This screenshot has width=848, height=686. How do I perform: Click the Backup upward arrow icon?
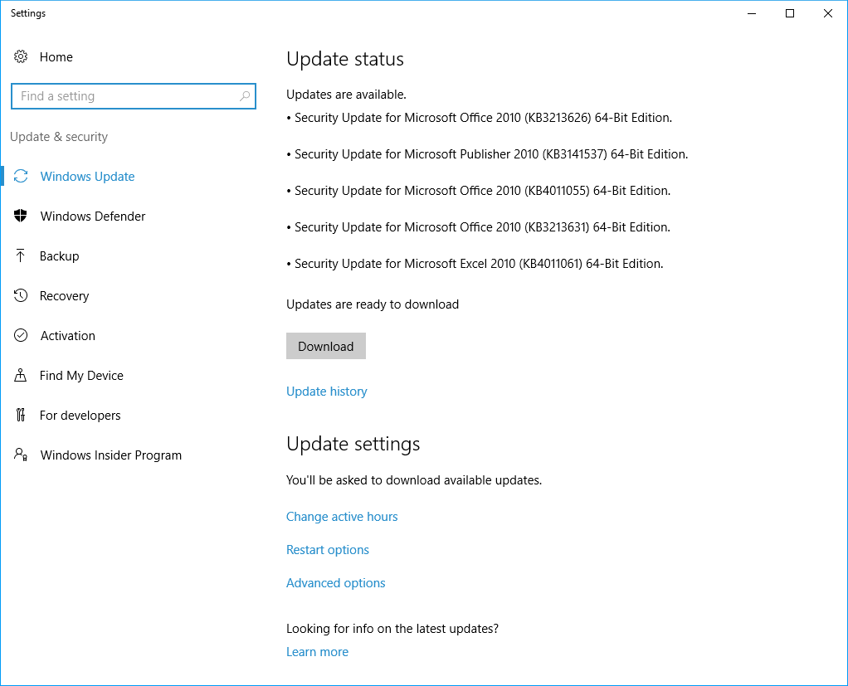(x=21, y=256)
